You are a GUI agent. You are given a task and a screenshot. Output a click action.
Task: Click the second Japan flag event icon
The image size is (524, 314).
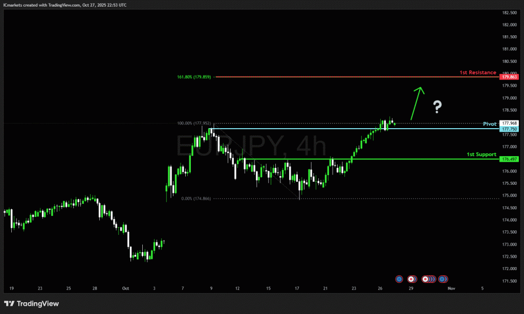(x=425, y=279)
